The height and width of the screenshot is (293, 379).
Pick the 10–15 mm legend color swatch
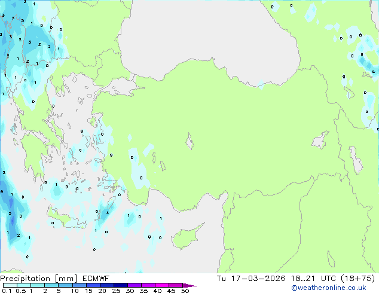79,285
